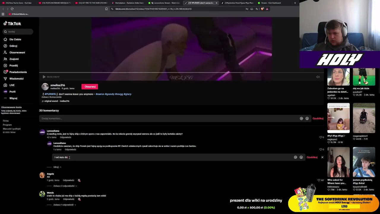The image size is (380, 214).
Task: Like Angela's comment with 147 likes
Action: 319,180
